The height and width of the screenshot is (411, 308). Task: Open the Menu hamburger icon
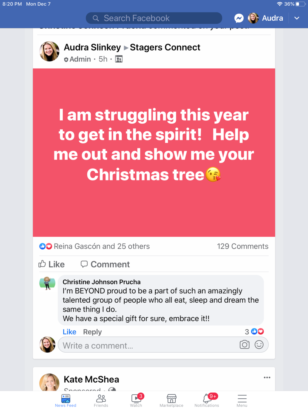(242, 400)
